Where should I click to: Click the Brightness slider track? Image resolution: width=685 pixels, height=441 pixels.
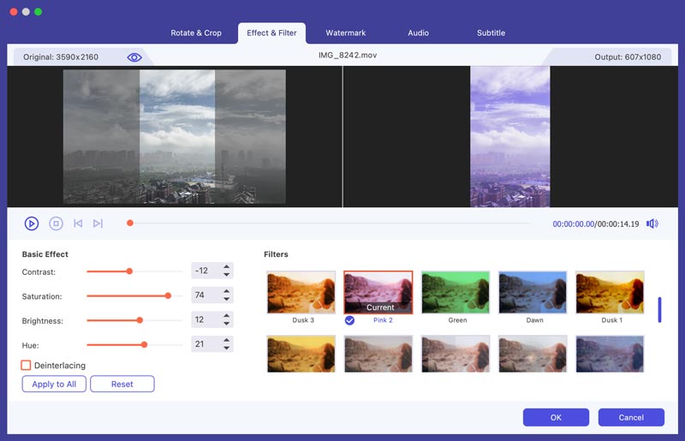134,320
